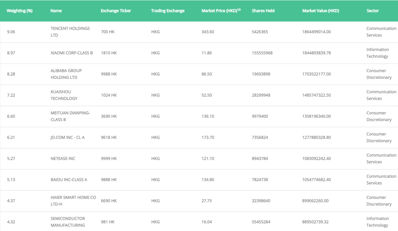Click shares held 9979400

click(x=260, y=116)
